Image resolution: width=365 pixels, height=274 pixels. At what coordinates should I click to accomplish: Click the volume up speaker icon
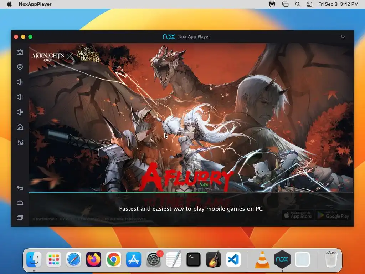pyautogui.click(x=20, y=82)
